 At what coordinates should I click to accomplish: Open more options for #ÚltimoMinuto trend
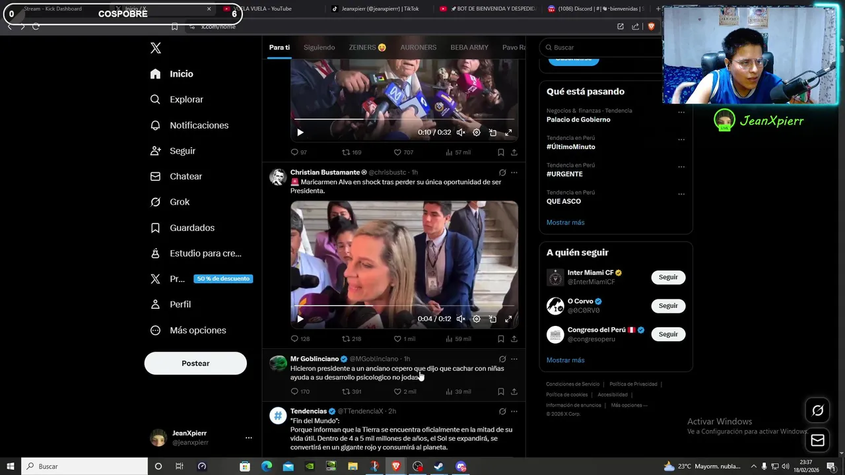(681, 140)
